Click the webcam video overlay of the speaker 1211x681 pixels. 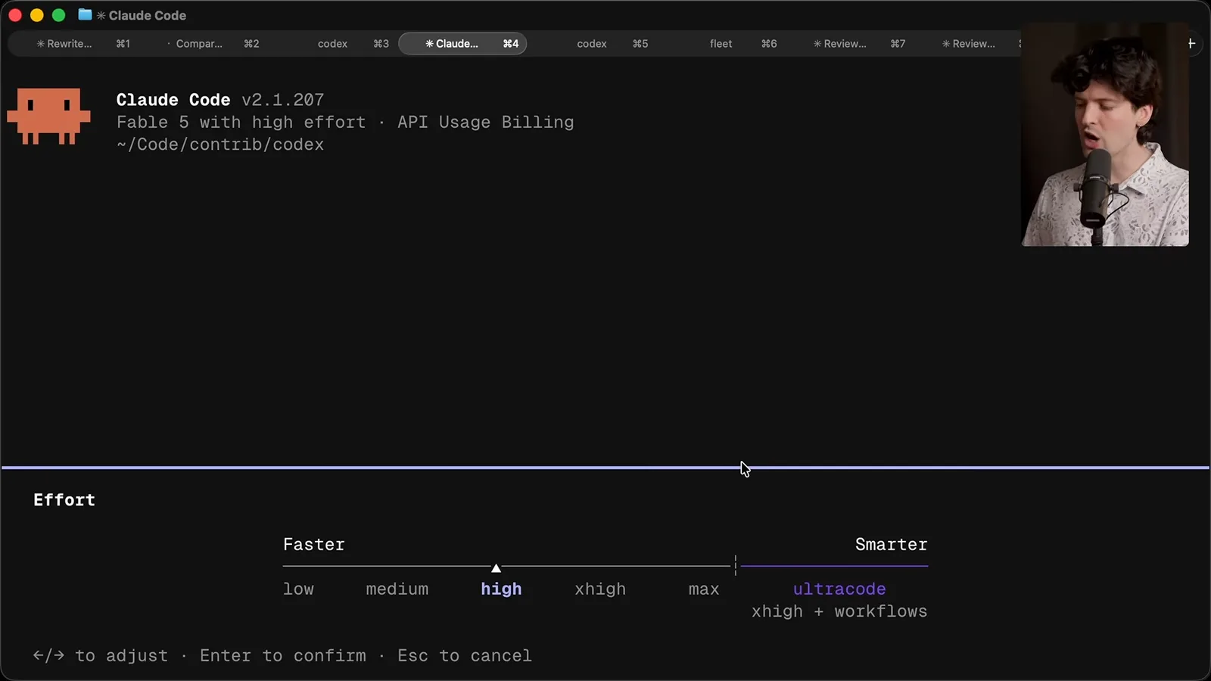pyautogui.click(x=1105, y=135)
